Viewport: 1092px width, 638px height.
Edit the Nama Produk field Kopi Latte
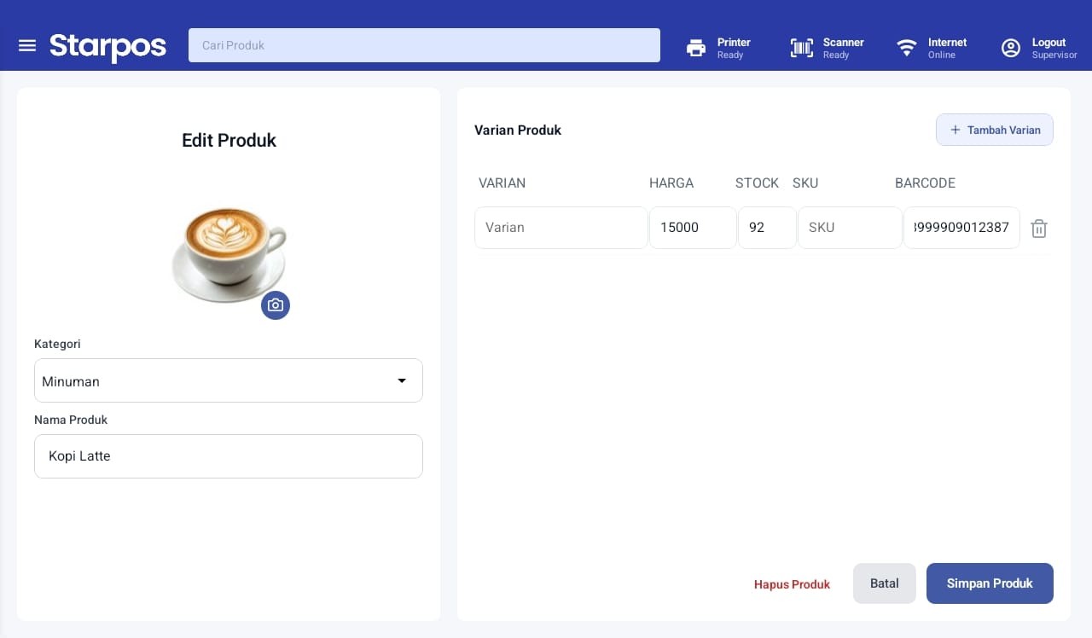[x=229, y=456]
